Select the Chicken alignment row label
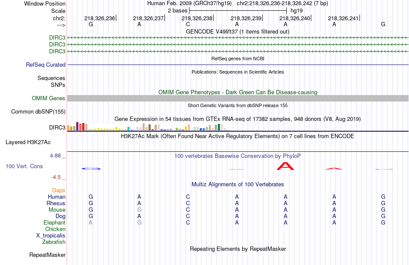This screenshot has width=409, height=265. pyautogui.click(x=55, y=229)
